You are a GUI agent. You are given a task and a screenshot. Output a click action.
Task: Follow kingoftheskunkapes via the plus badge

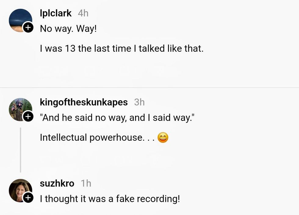point(28,117)
